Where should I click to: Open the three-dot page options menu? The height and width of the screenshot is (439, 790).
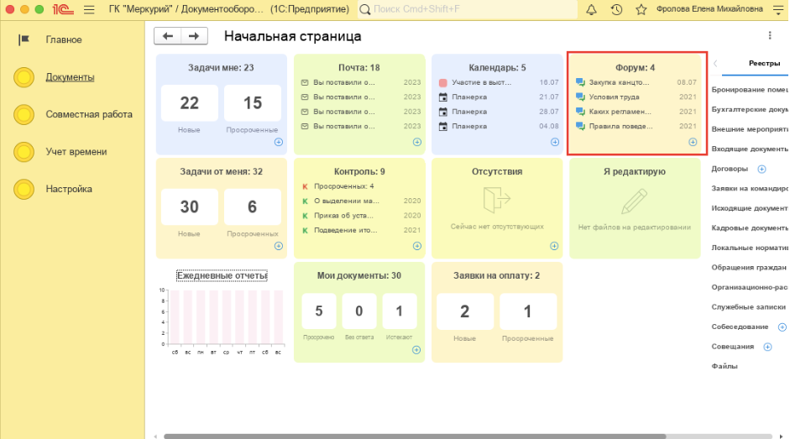(x=770, y=36)
